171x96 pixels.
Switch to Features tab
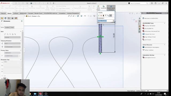pyautogui.click(x=3, y=13)
